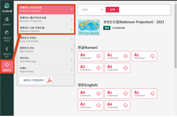
Task: Click the cloud icon on English A3 download
Action: [99, 105]
